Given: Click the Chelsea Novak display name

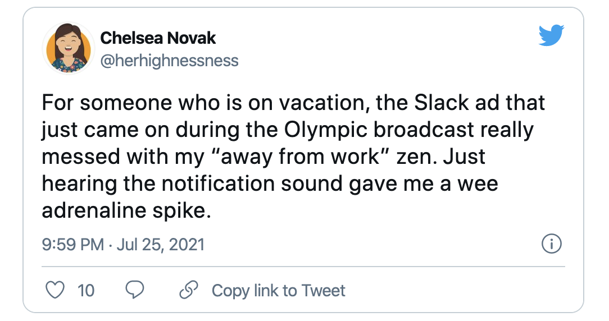Looking at the screenshot, I should [x=158, y=38].
